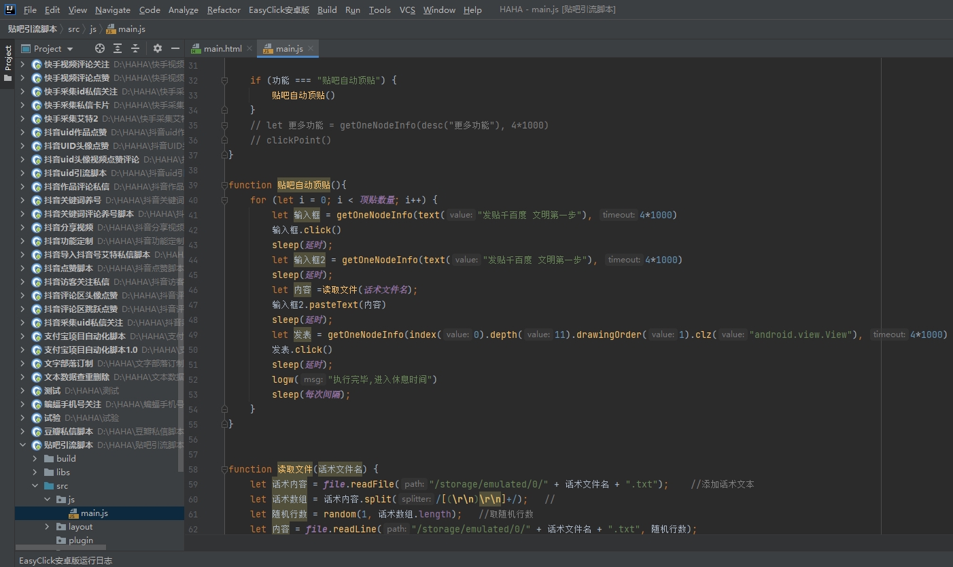This screenshot has height=567, width=953.
Task: Expand the libs folder
Action: pyautogui.click(x=35, y=472)
